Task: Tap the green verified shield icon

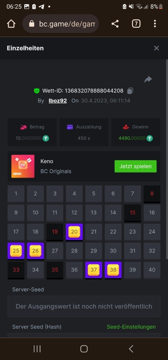Action: point(37,91)
